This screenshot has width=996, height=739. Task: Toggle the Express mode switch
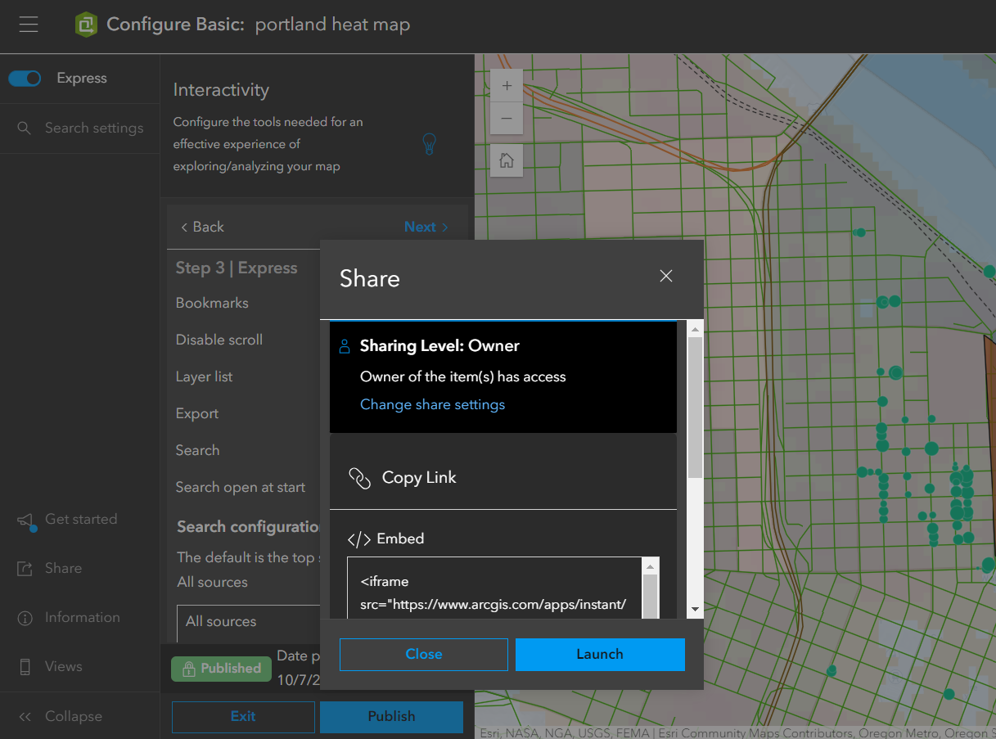click(x=25, y=78)
